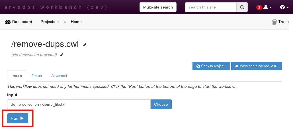Open the notifications user menu icon
The width and height of the screenshot is (293, 131).
click(266, 7)
